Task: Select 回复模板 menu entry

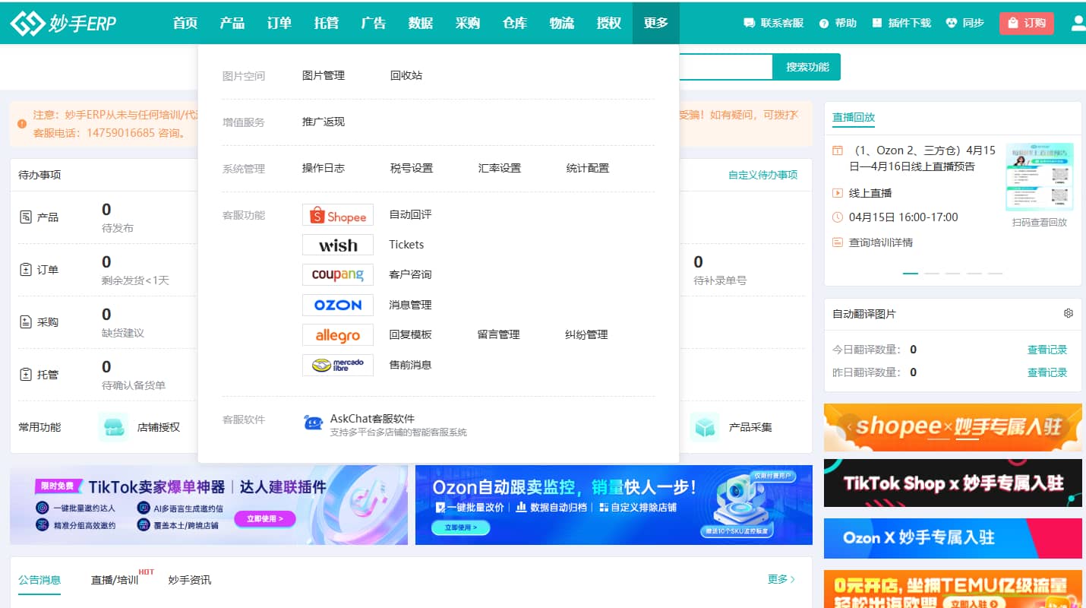Action: (410, 334)
